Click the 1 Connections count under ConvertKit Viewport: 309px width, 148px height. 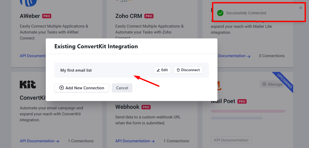(81, 141)
